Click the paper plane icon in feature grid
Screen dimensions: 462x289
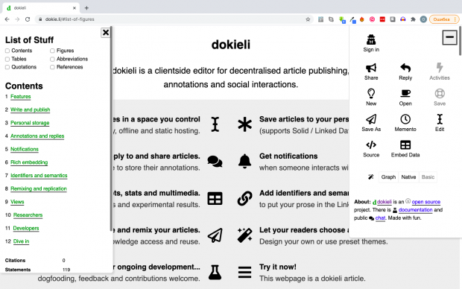[215, 235]
